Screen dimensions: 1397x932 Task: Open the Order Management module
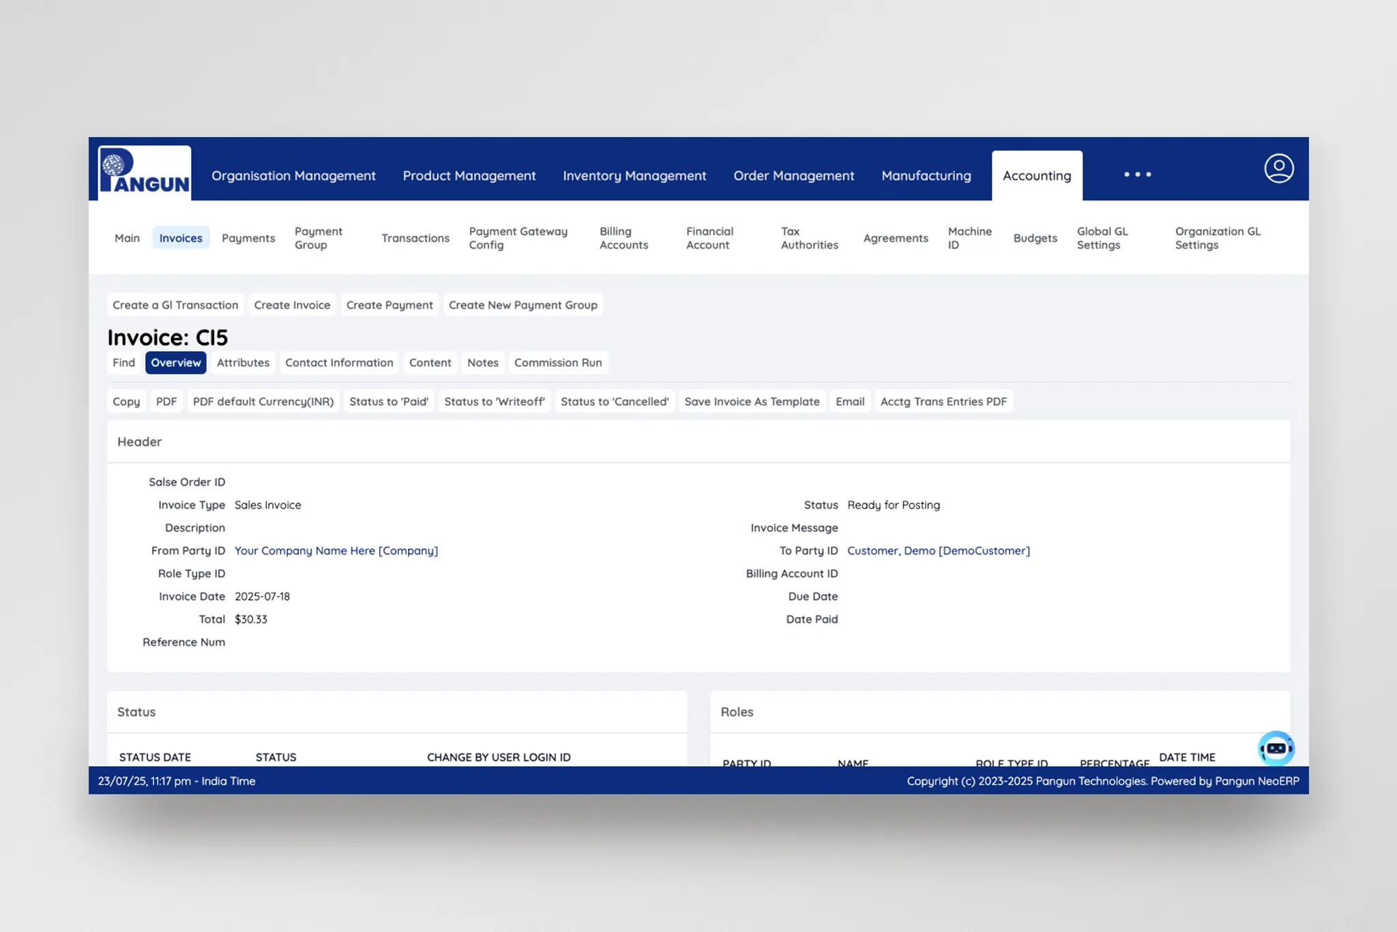[793, 176]
